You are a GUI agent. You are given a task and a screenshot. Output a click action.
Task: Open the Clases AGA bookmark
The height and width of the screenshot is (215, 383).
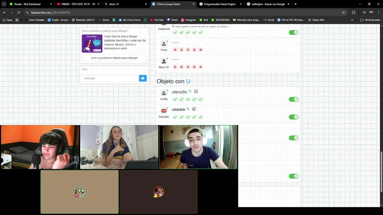click(316, 20)
